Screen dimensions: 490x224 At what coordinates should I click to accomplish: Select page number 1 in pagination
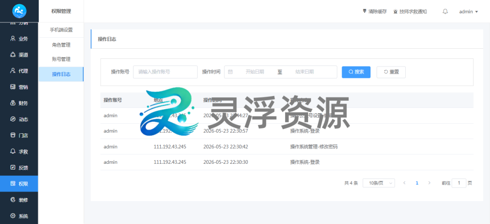click(x=417, y=183)
